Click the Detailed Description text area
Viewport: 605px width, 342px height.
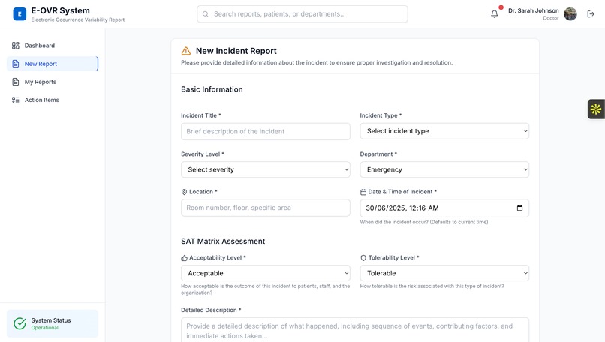point(355,330)
